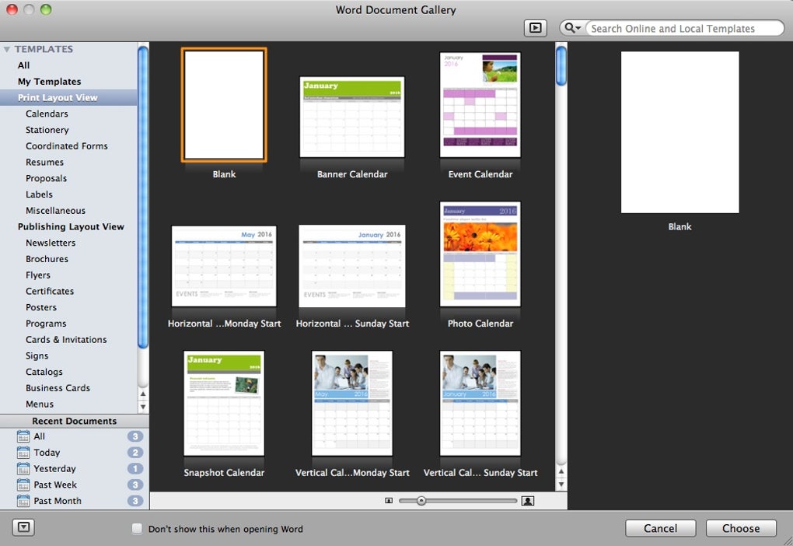Open the Catalogs category
This screenshot has height=546, width=793.
pos(68,372)
